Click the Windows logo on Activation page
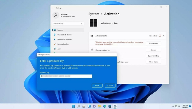This screenshot has width=192, height=109. click(94, 23)
